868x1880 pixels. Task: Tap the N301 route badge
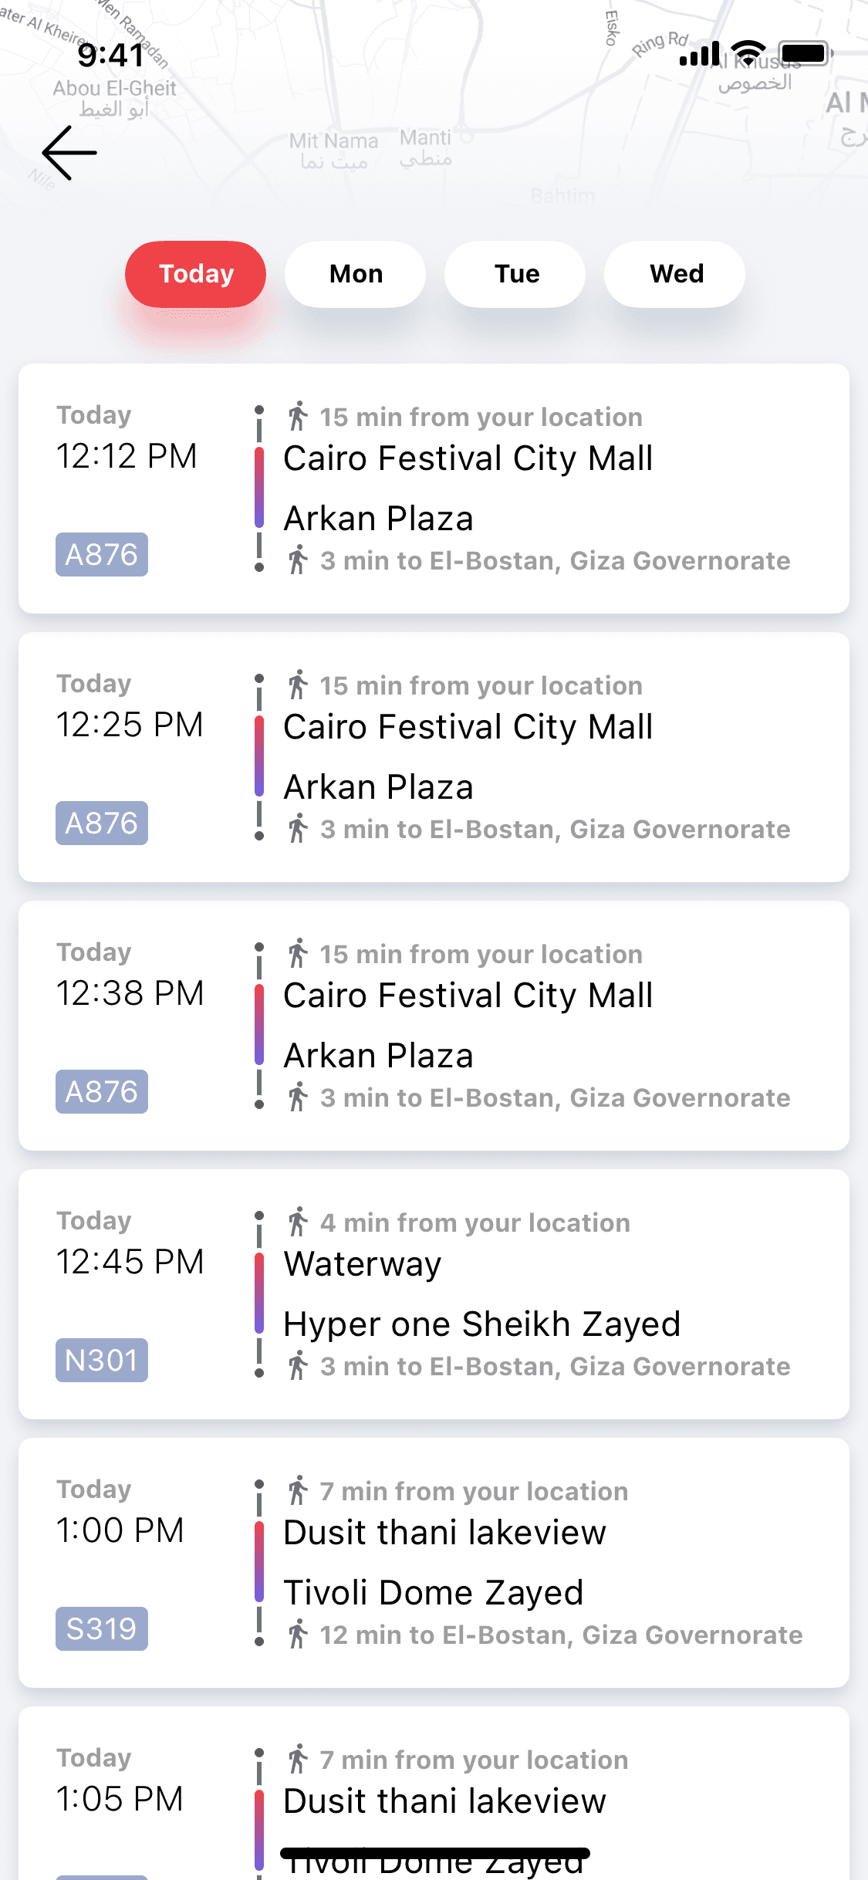[x=102, y=1360]
